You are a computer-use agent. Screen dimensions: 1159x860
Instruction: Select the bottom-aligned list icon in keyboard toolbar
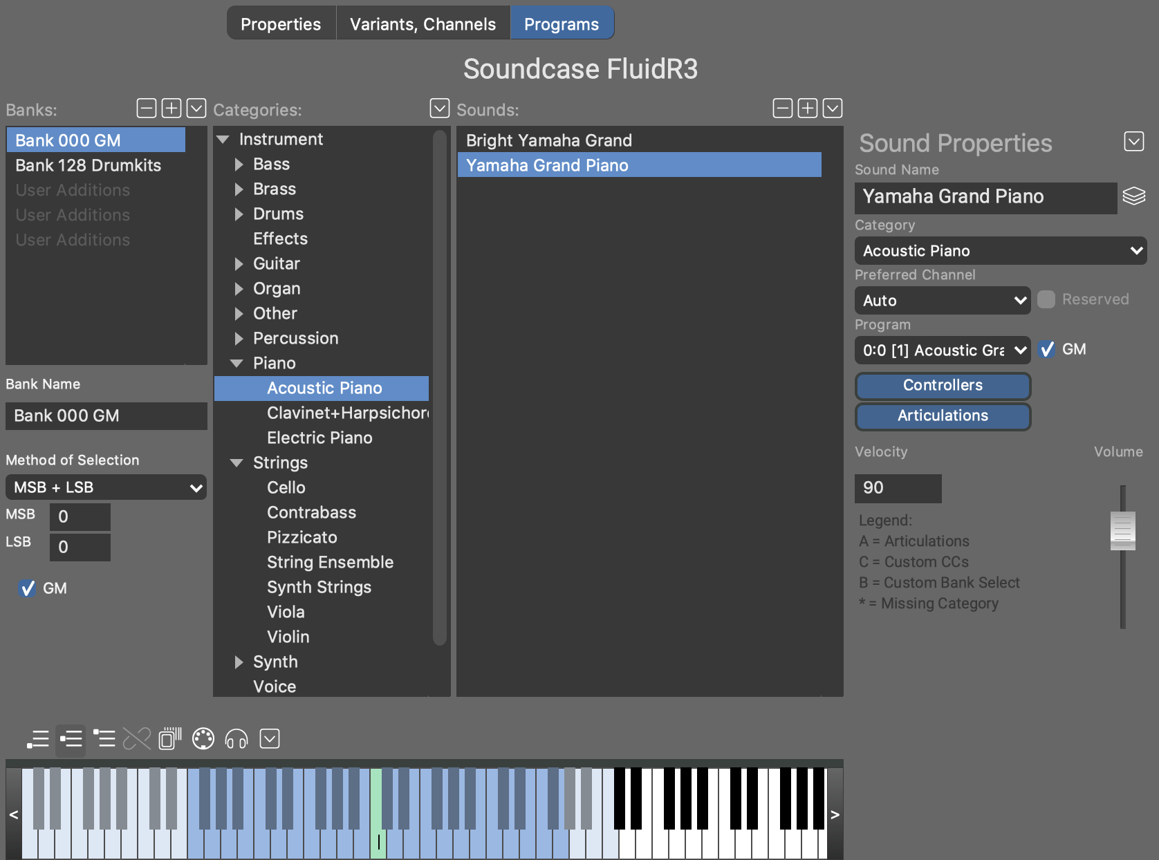[x=38, y=739]
